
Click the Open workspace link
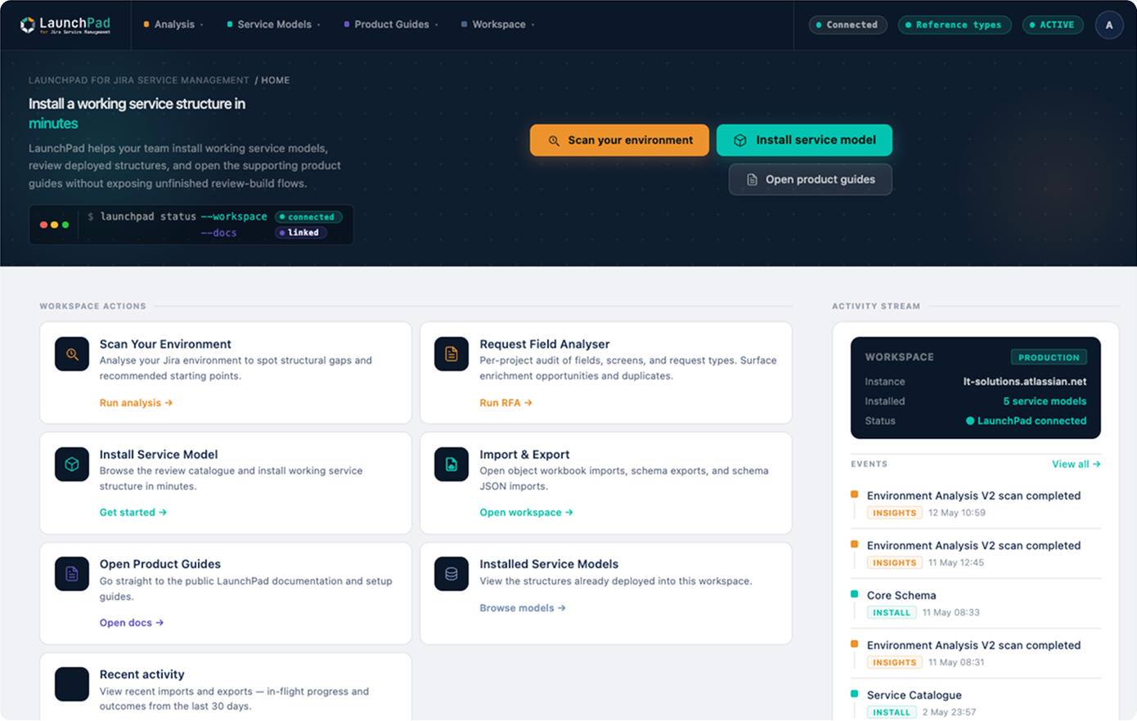click(x=526, y=513)
